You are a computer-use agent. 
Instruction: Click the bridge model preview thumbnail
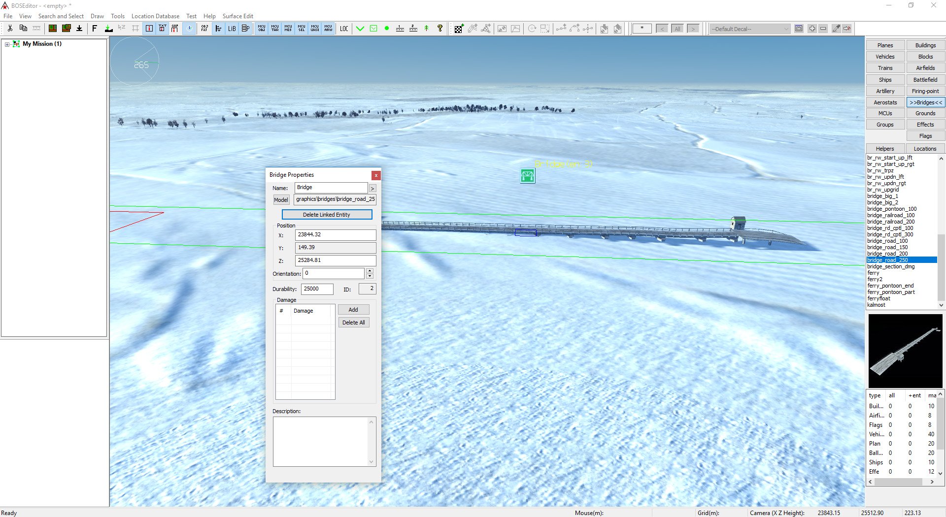pos(905,351)
